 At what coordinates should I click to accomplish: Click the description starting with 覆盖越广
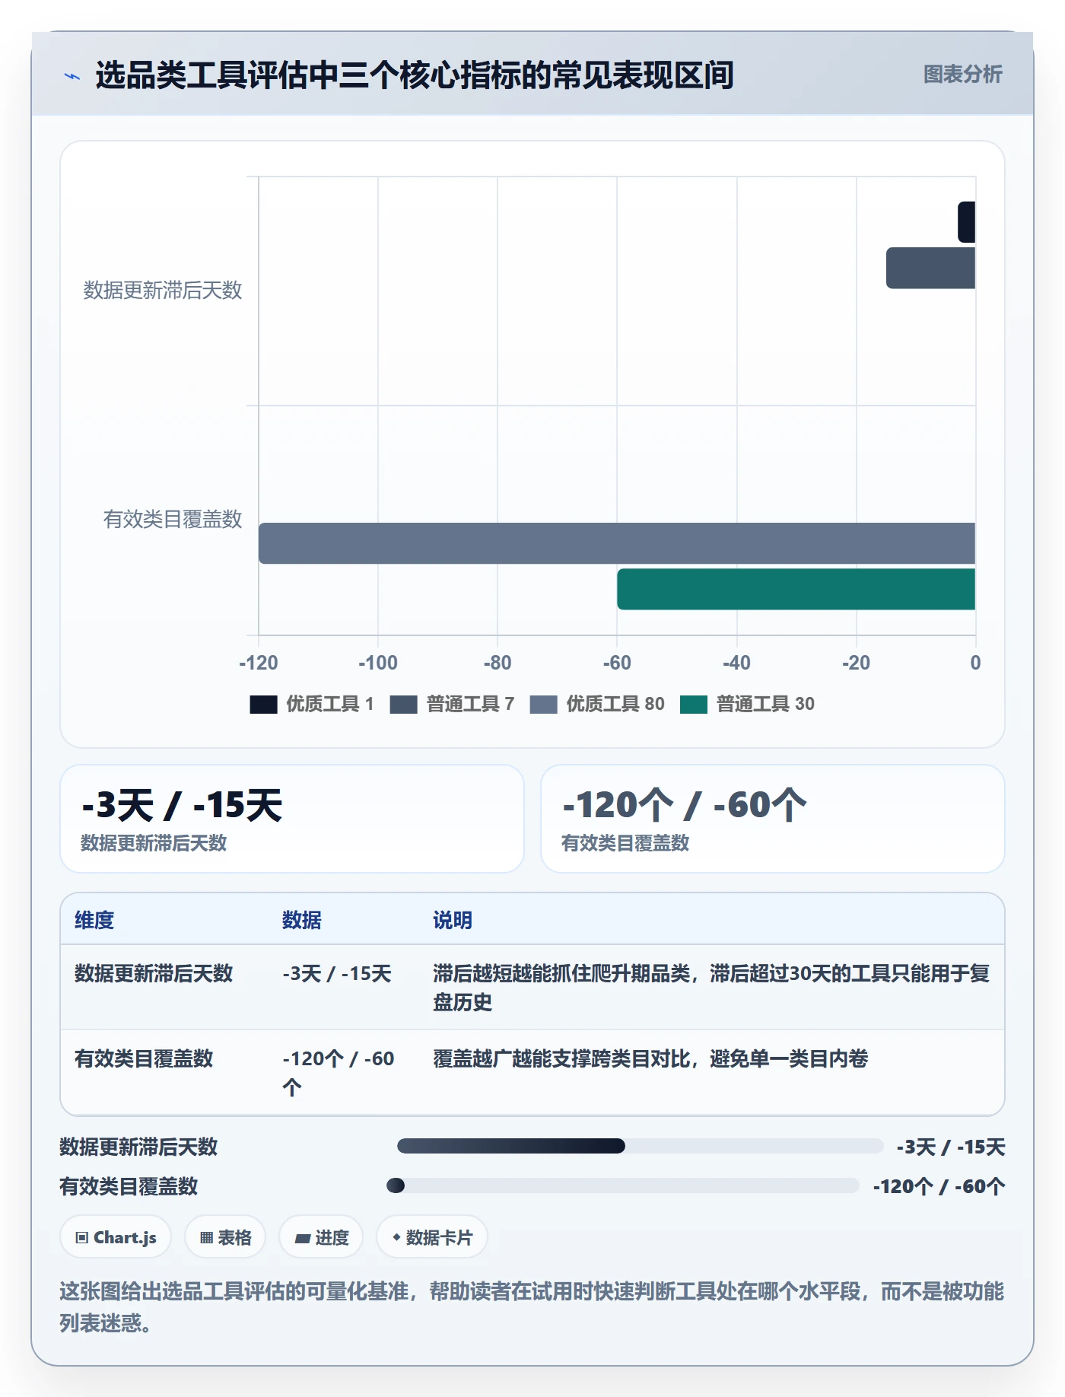650,1058
